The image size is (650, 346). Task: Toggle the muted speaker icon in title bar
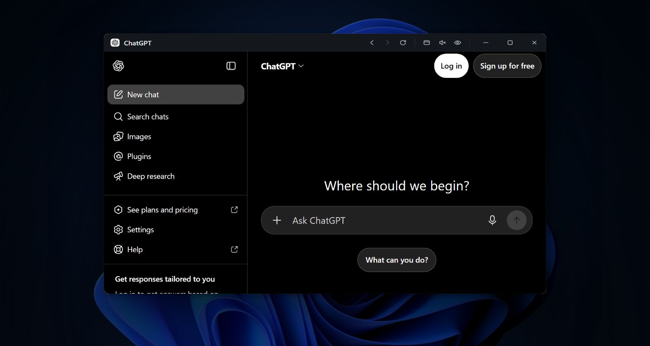442,42
